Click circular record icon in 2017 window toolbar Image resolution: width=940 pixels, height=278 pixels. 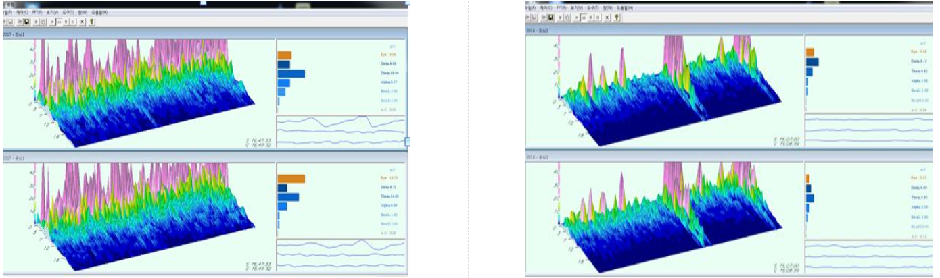pyautogui.click(x=43, y=22)
